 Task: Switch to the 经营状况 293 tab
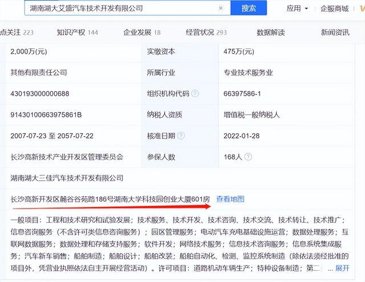[206, 32]
